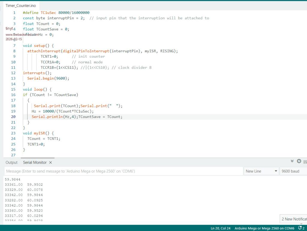Open the New Line ending dropdown
This screenshot has height=231, width=307.
point(261,171)
